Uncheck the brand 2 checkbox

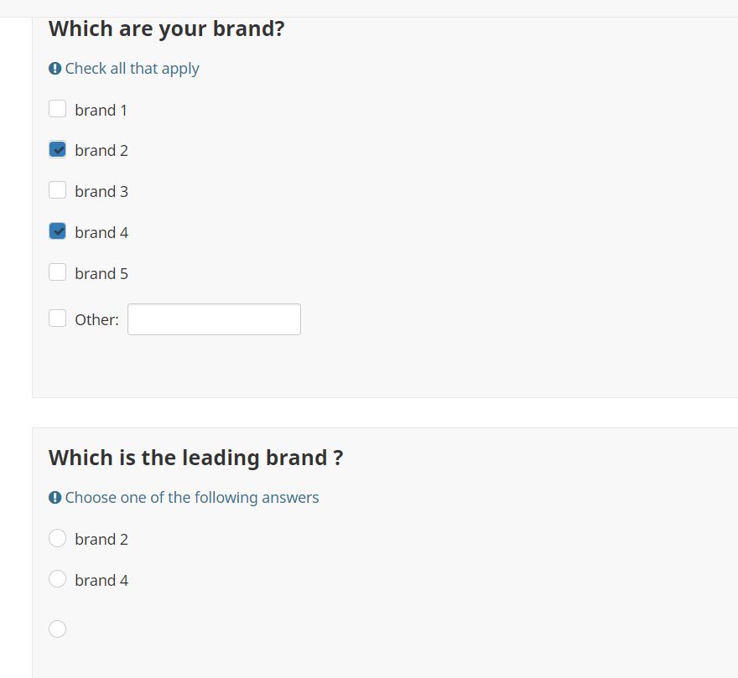[57, 150]
